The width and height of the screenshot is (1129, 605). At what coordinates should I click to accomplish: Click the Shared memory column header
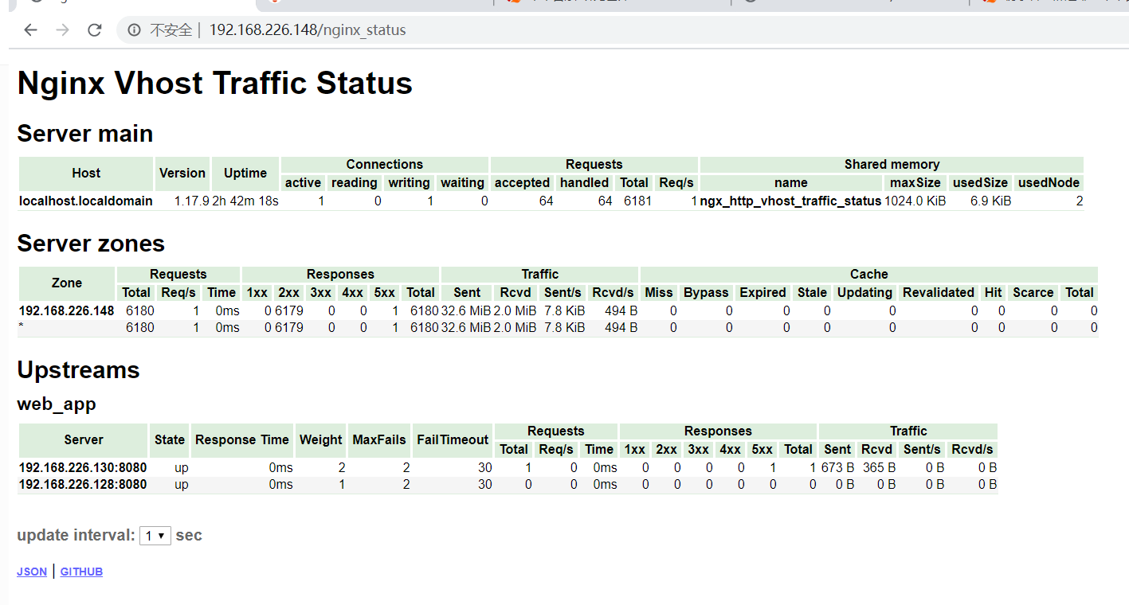point(892,164)
